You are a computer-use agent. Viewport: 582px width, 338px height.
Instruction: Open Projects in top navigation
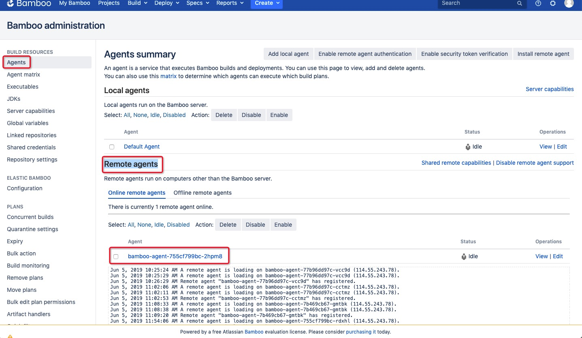(x=109, y=3)
